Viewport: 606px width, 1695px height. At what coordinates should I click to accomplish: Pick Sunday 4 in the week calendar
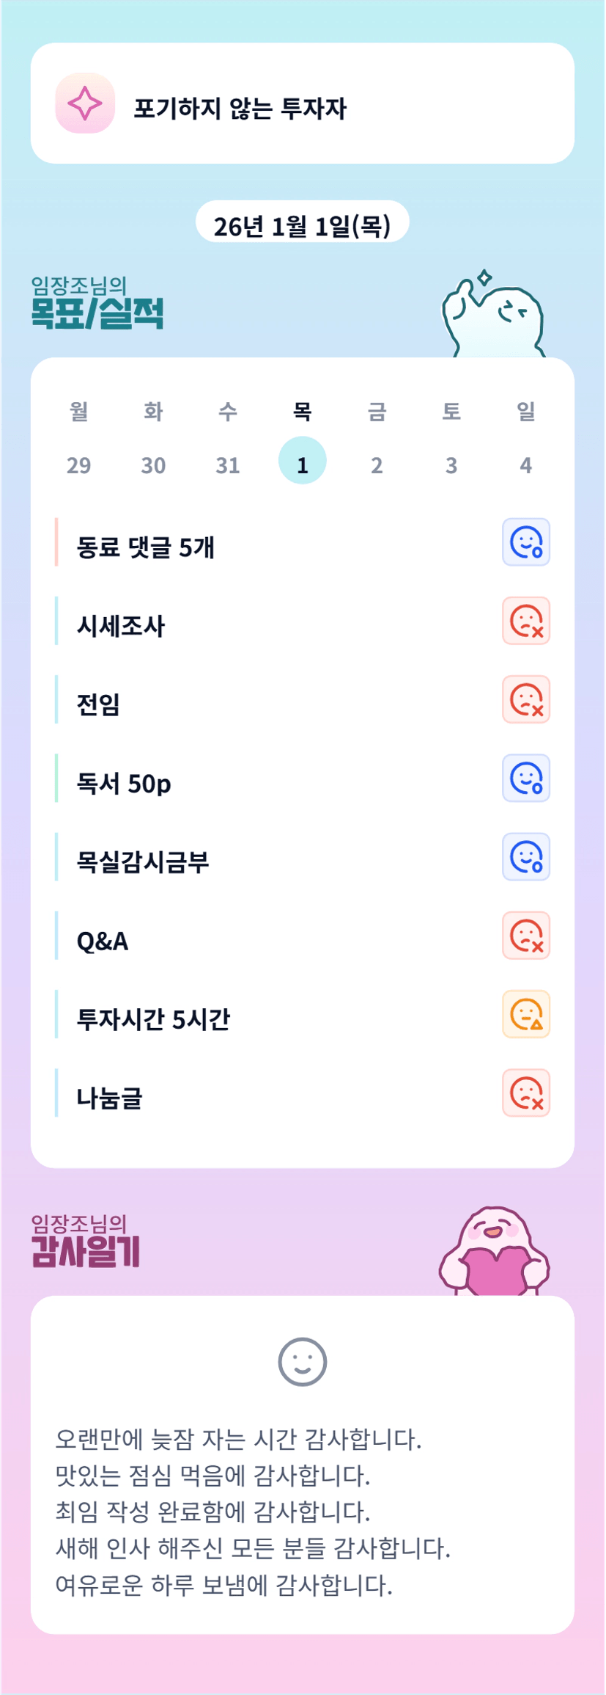pos(525,464)
